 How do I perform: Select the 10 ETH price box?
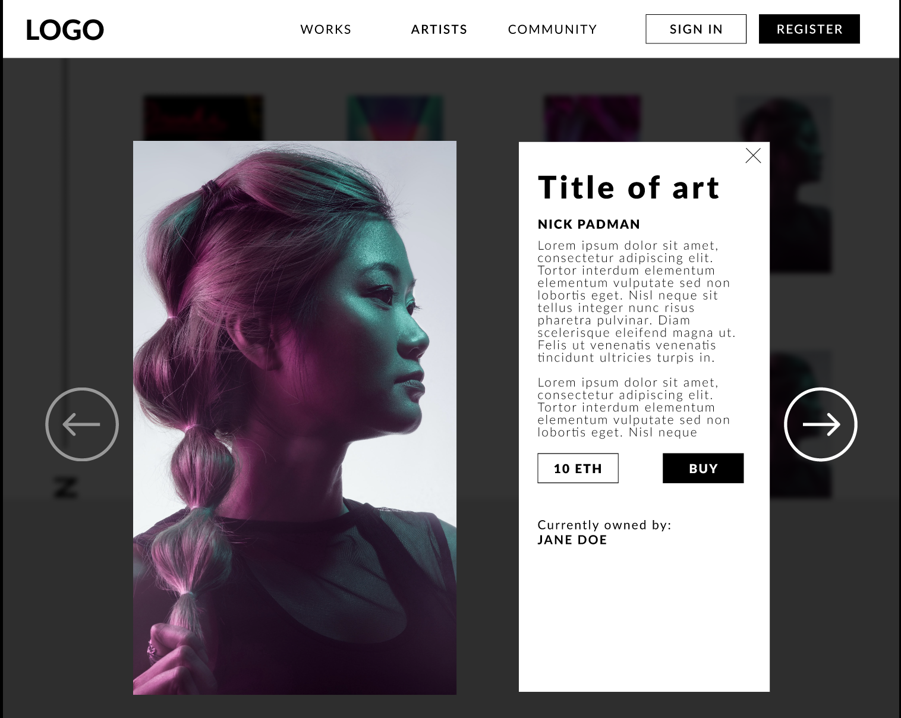tap(578, 468)
